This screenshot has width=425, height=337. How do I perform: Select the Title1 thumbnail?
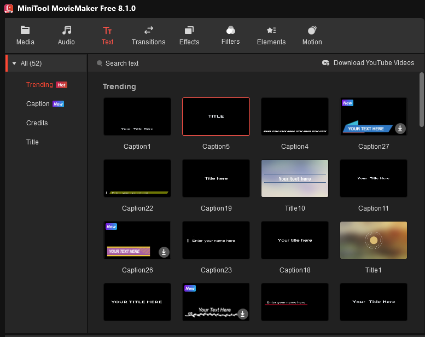tap(374, 240)
